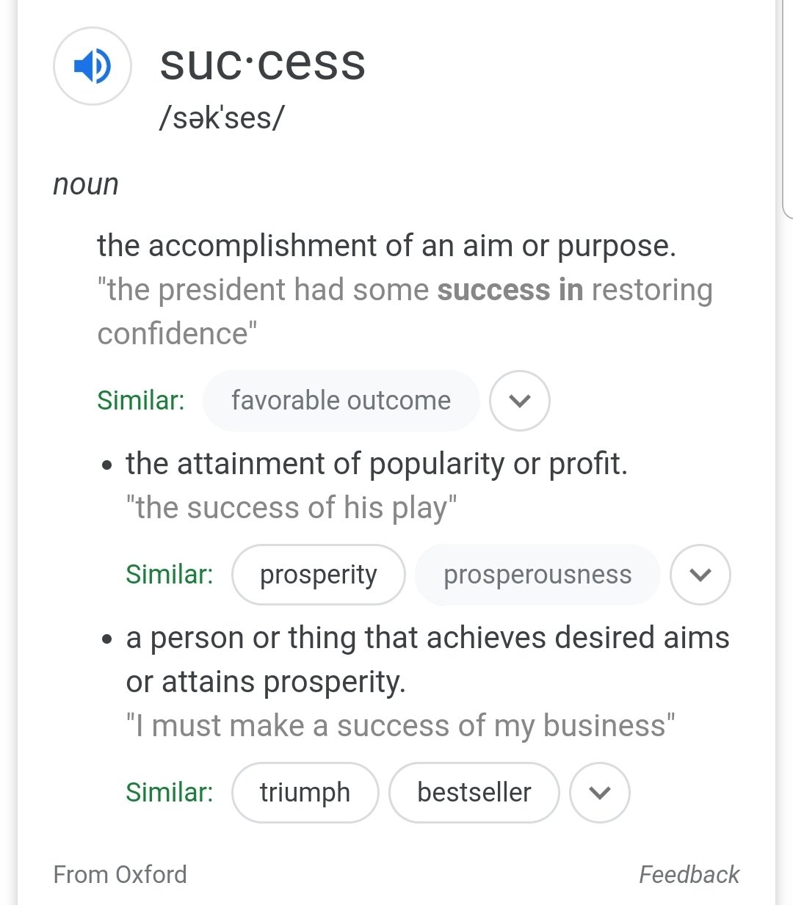793x905 pixels.
Task: Click the example "I must make a success of my business"
Action: (x=400, y=726)
